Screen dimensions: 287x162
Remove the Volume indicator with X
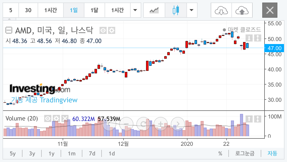[65, 118]
